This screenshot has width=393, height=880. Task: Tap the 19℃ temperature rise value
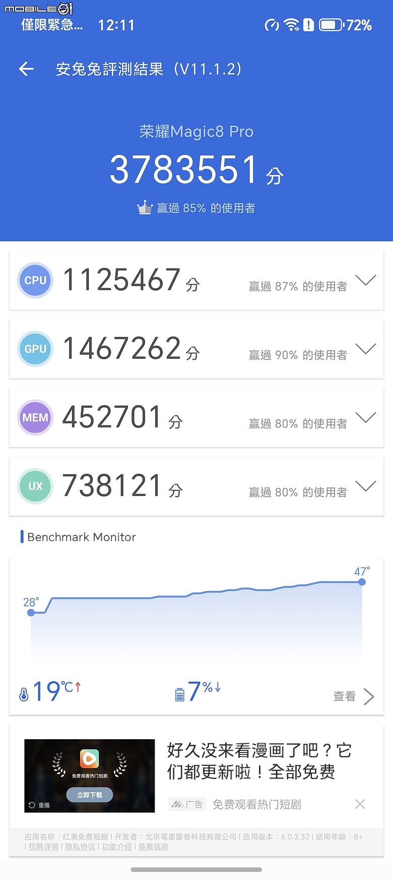coord(56,691)
